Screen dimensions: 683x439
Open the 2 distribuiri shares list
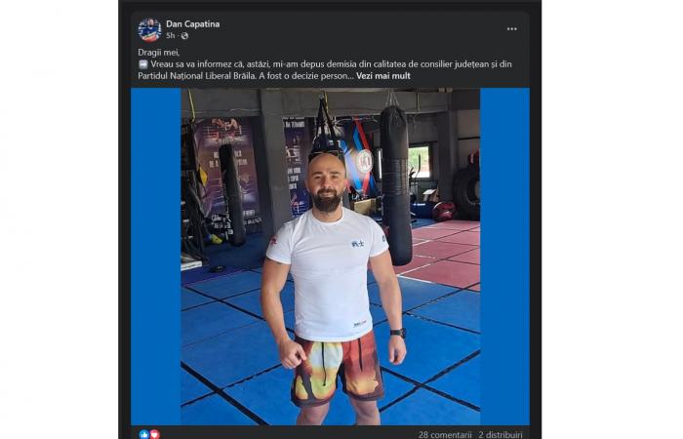(500, 435)
